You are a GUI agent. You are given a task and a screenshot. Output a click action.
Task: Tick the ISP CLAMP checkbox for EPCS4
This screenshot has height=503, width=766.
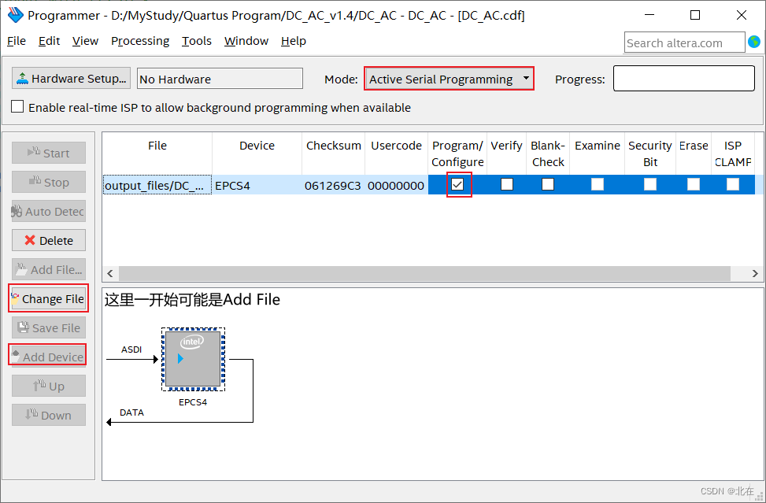coord(733,184)
